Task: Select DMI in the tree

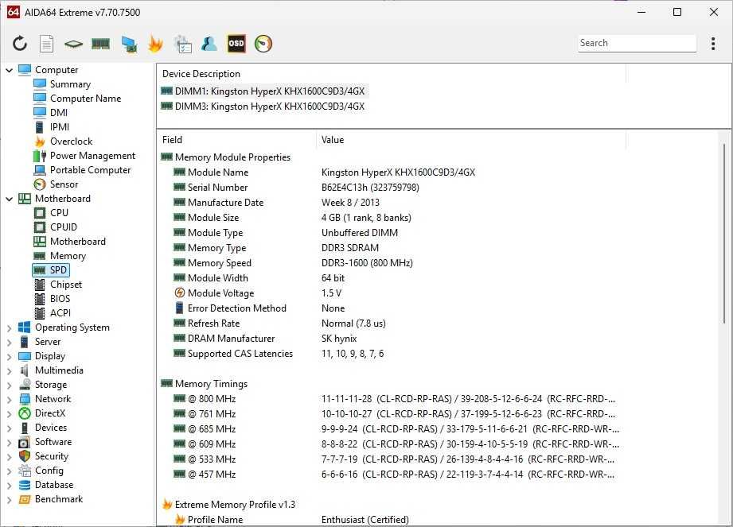Action: [59, 113]
